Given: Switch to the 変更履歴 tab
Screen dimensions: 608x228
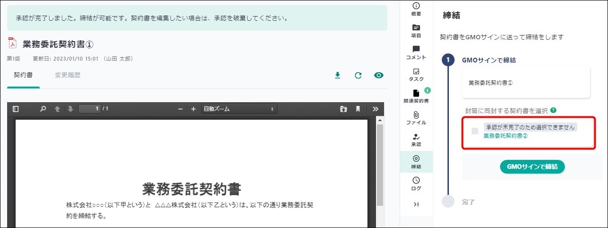Looking at the screenshot, I should (x=68, y=75).
